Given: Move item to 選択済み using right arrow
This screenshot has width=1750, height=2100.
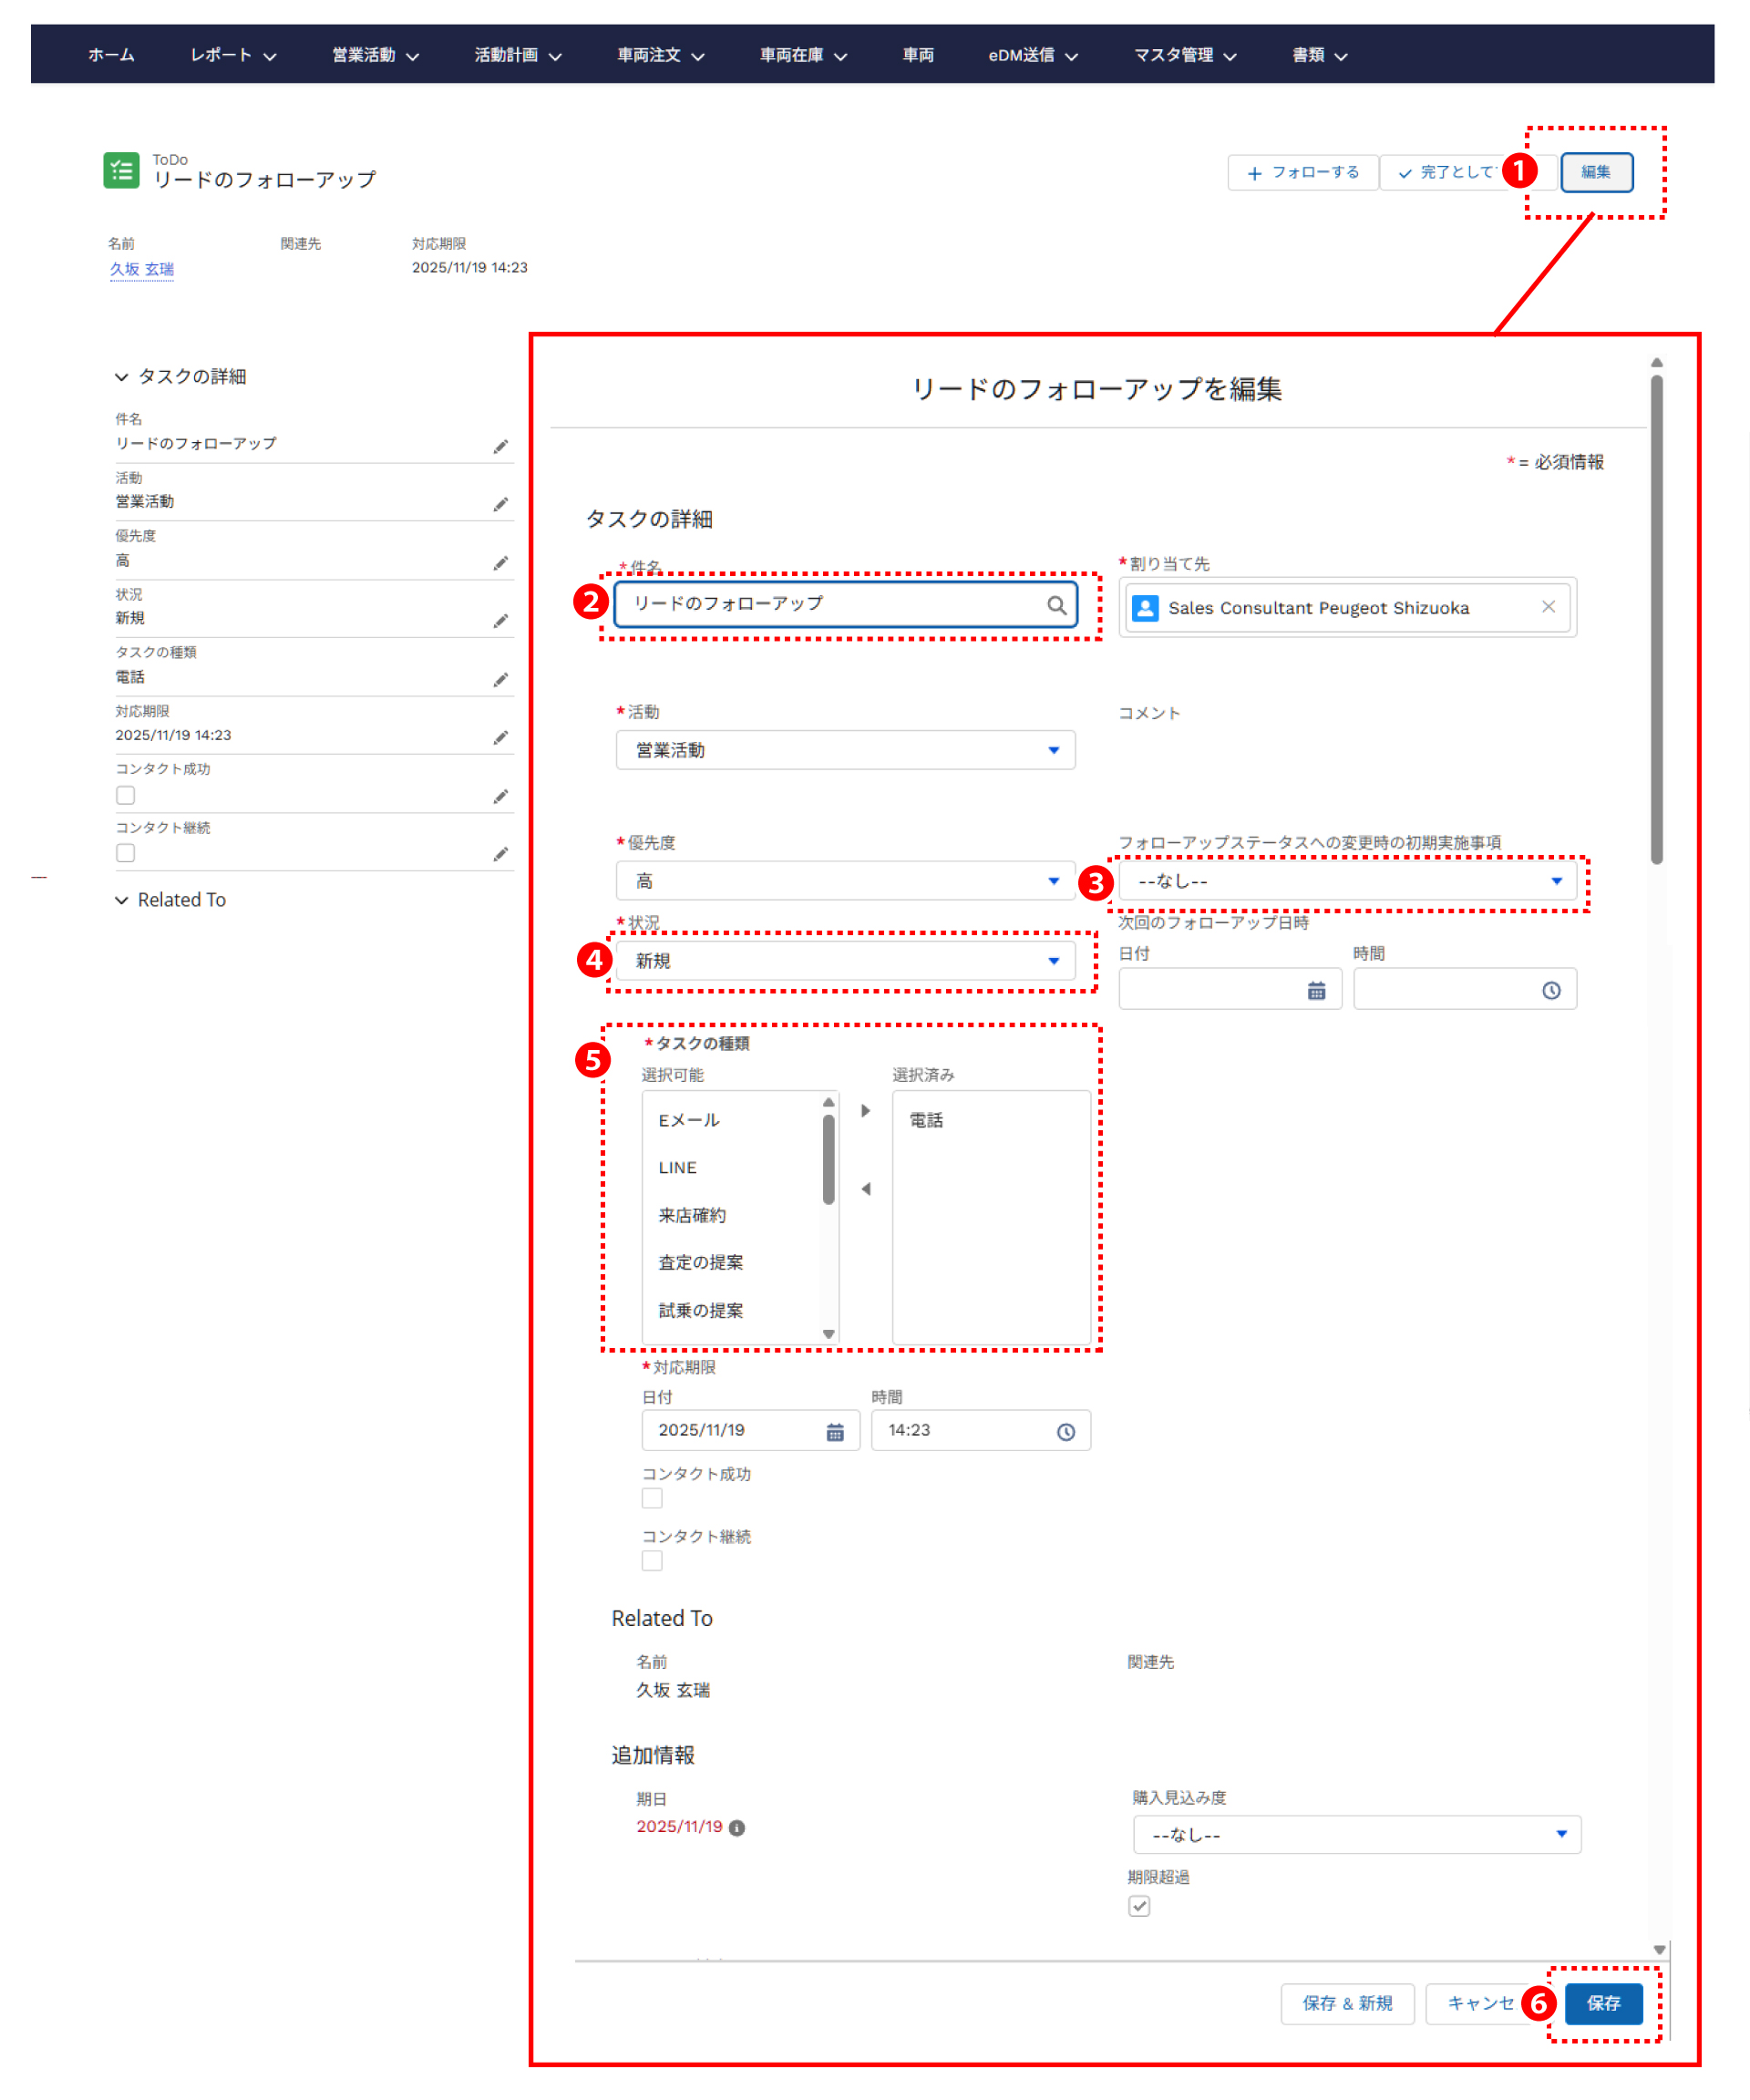Looking at the screenshot, I should pyautogui.click(x=866, y=1111).
